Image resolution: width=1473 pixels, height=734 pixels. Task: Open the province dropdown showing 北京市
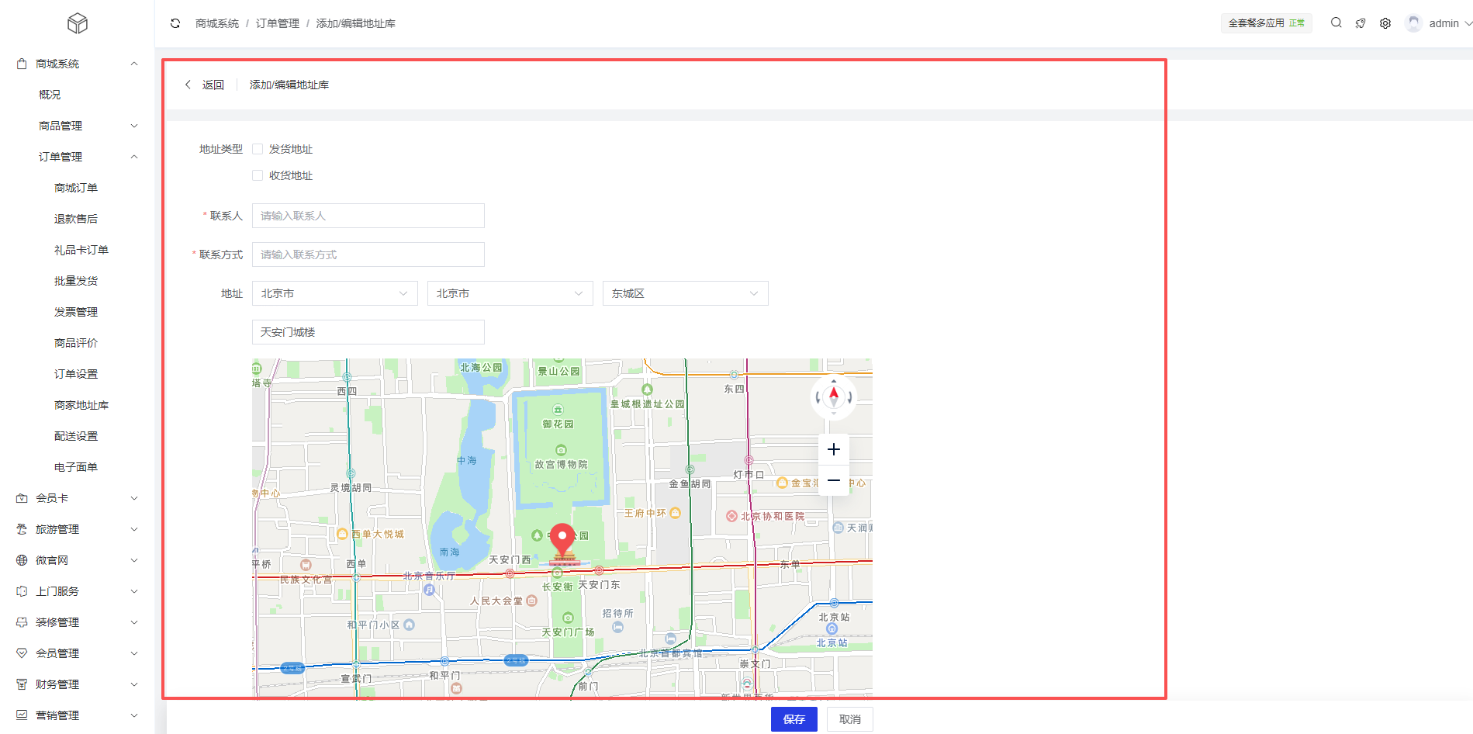point(334,293)
